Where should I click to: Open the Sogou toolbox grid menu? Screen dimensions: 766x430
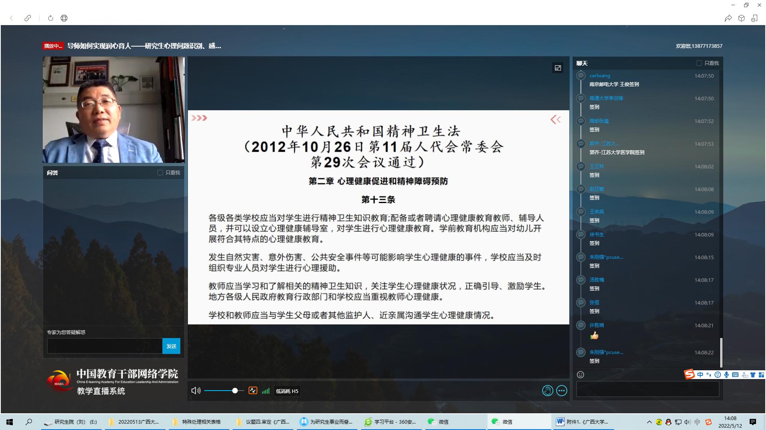pyautogui.click(x=761, y=375)
